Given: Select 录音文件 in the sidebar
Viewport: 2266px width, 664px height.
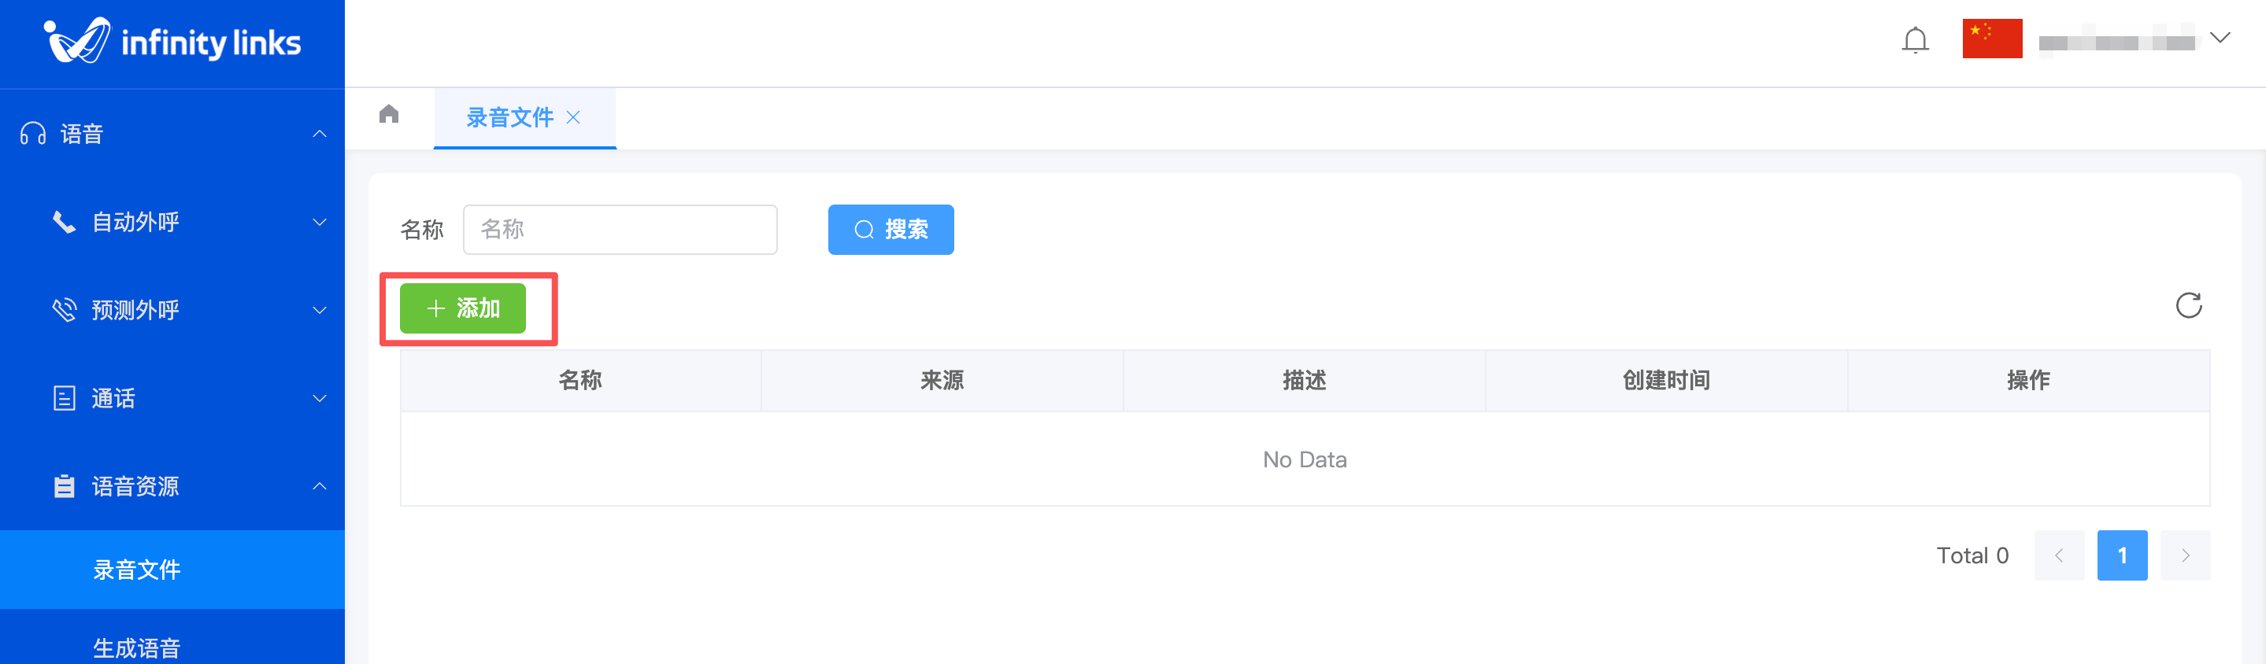Looking at the screenshot, I should pos(137,569).
